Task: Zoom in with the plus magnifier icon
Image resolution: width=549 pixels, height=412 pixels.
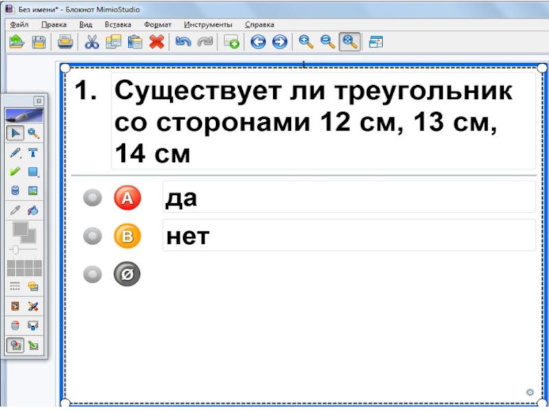Action: 306,42
